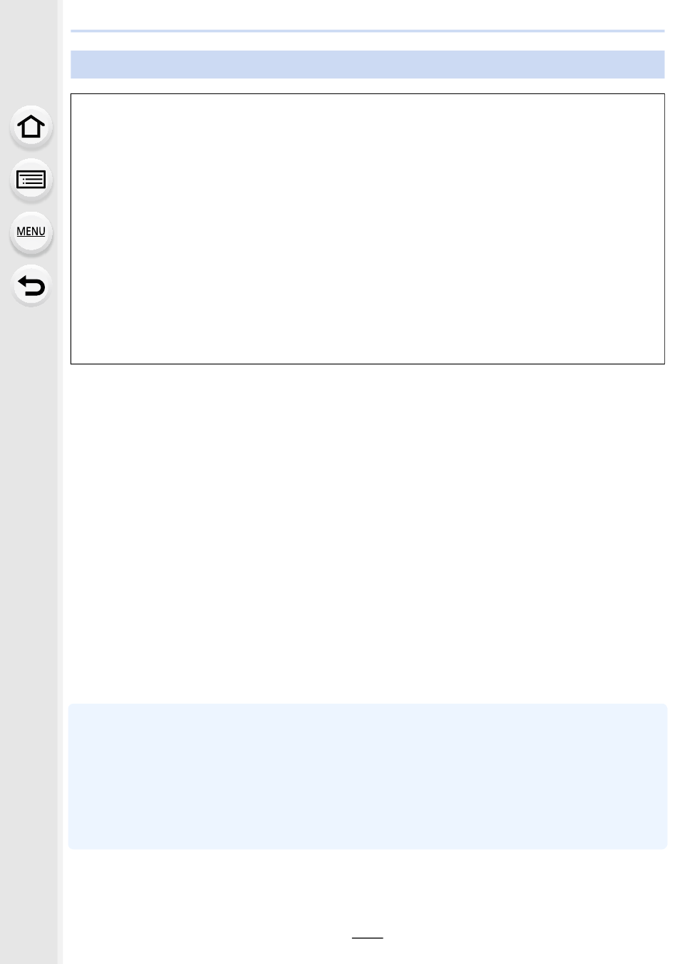Open the MENU button in sidebar
677x964 pixels.
pos(31,232)
